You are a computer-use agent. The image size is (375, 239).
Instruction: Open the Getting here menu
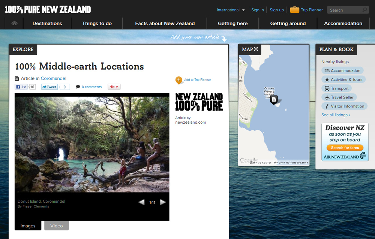click(x=233, y=24)
